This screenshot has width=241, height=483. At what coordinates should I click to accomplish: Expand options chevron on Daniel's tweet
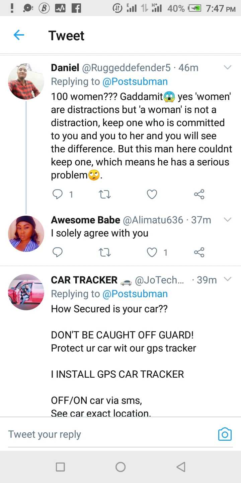(x=228, y=68)
